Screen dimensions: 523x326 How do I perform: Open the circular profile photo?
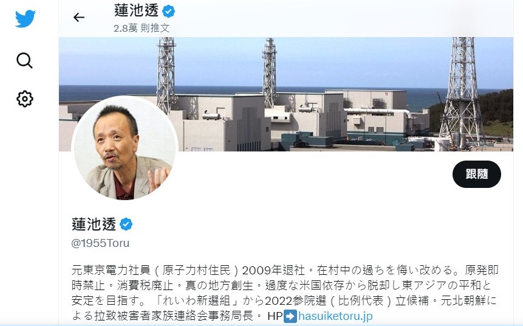[x=125, y=148]
